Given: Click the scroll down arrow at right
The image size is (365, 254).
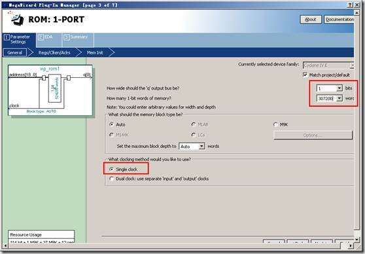Looking at the screenshot, I should [356, 240].
